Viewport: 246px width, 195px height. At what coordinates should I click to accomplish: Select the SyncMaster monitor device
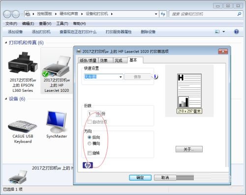click(57, 122)
